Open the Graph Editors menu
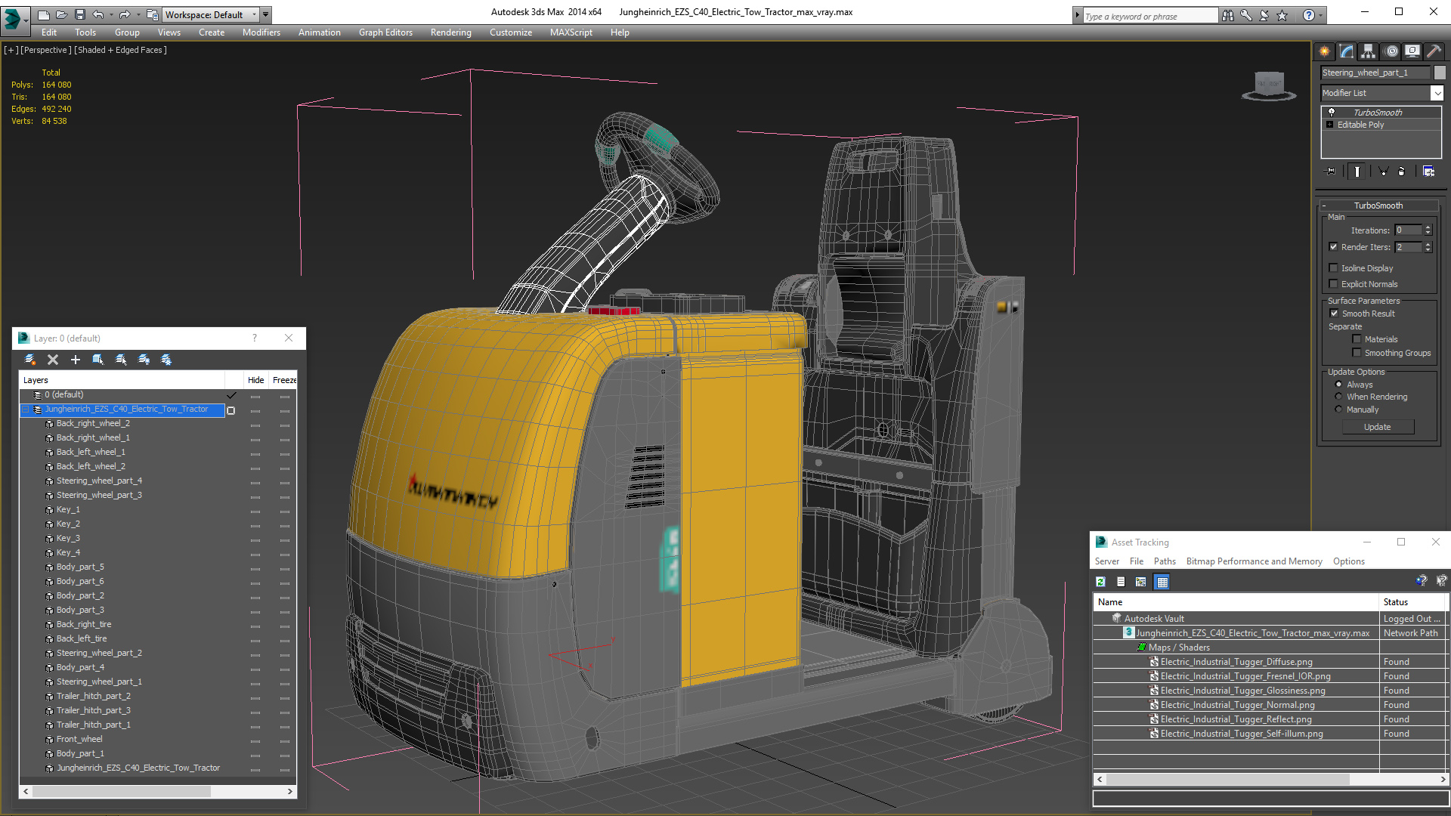The width and height of the screenshot is (1451, 816). click(x=385, y=32)
